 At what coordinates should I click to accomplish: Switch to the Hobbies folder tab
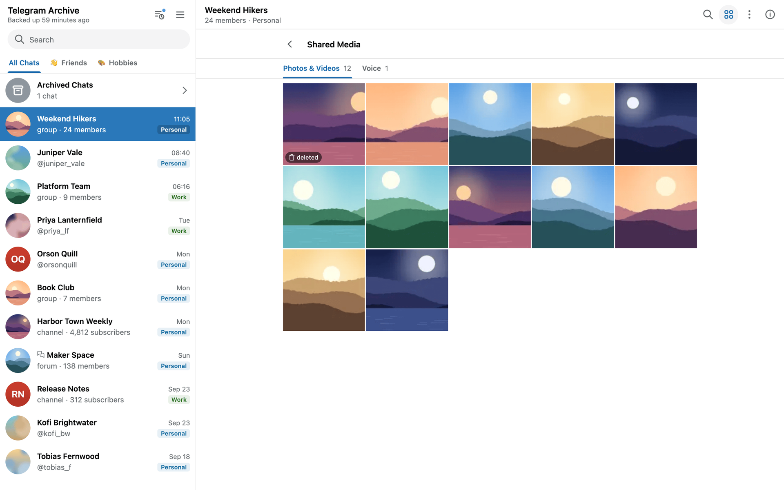(117, 63)
